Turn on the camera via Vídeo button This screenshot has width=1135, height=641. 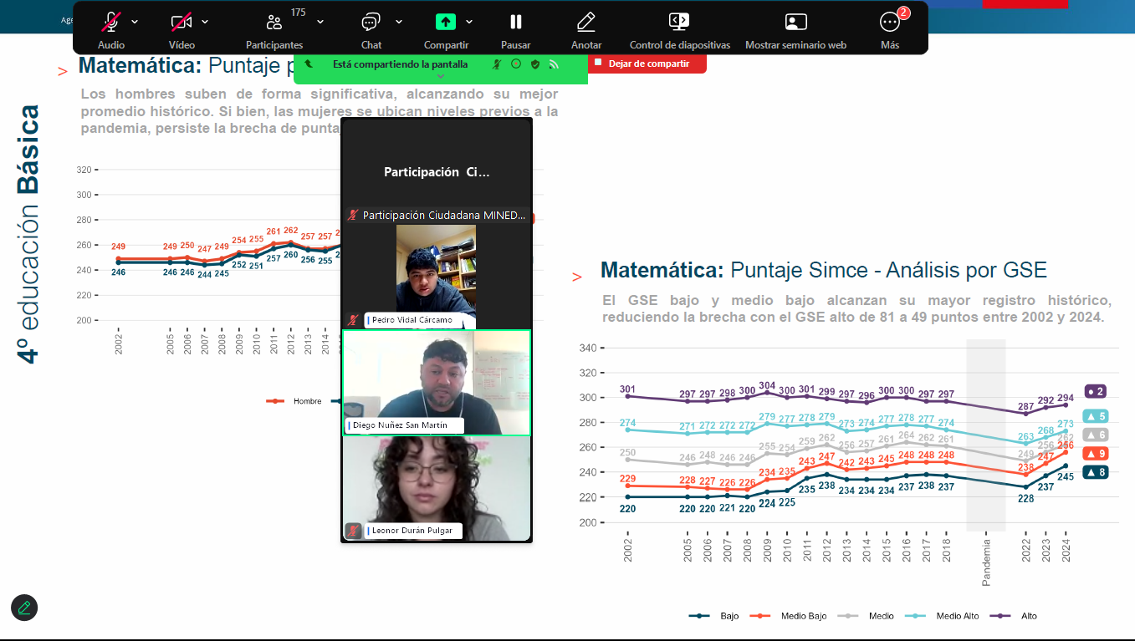tap(181, 23)
